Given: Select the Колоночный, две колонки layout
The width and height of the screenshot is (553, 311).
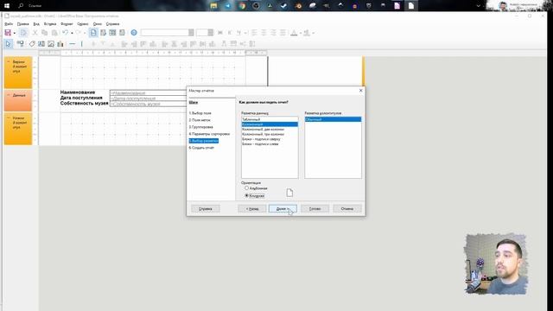Looking at the screenshot, I should pyautogui.click(x=270, y=130).
